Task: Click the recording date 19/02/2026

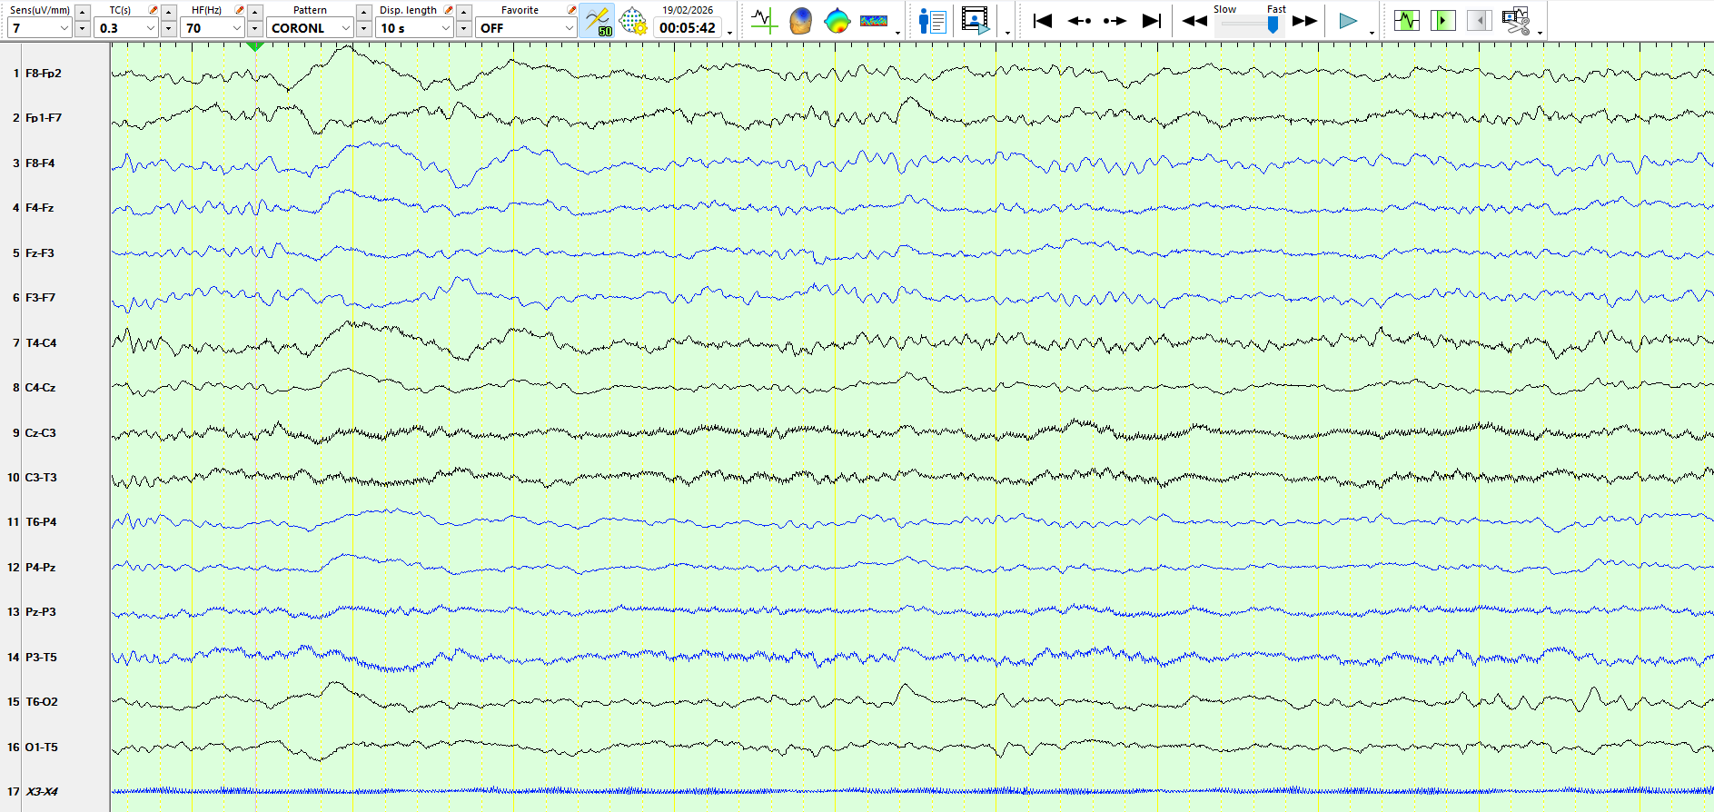Action: [x=688, y=10]
